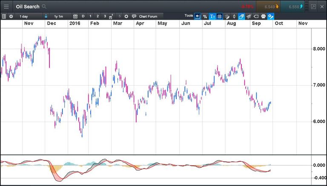
Task: Open the hamburger main menu
Action: tap(6, 7)
